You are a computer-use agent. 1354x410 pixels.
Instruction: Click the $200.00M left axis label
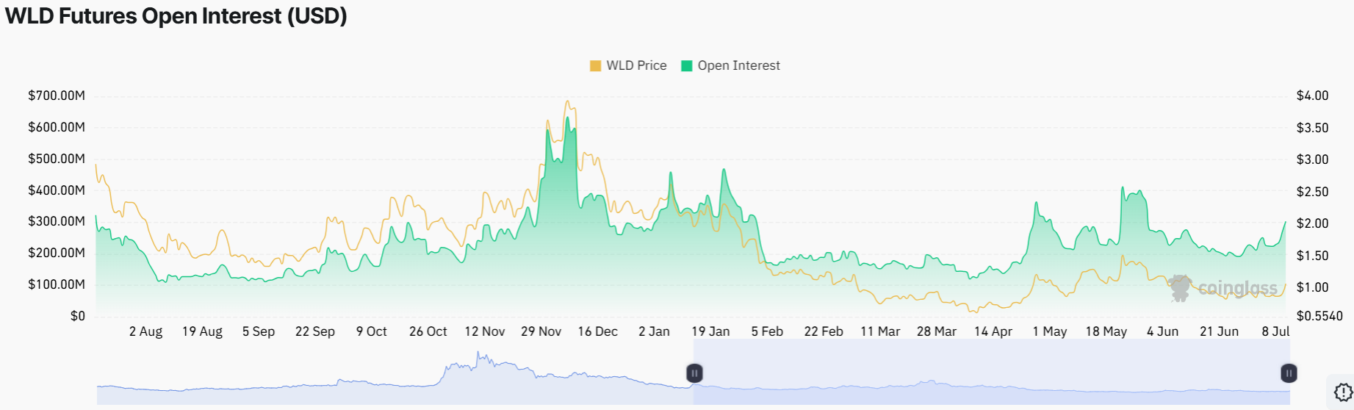57,253
